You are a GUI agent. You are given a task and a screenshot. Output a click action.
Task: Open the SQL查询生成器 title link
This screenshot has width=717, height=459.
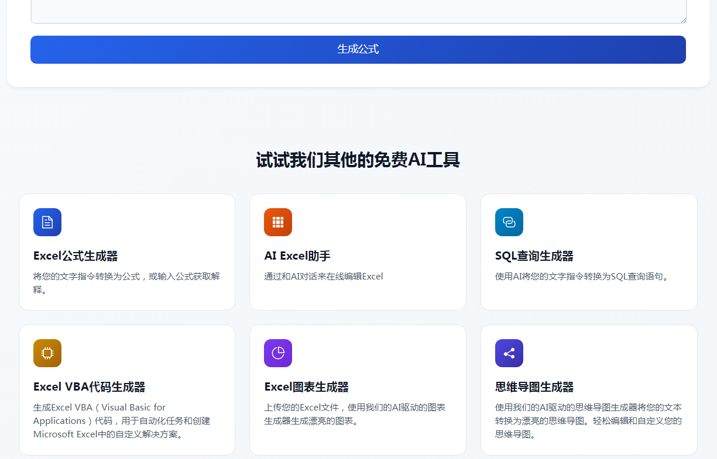point(534,256)
